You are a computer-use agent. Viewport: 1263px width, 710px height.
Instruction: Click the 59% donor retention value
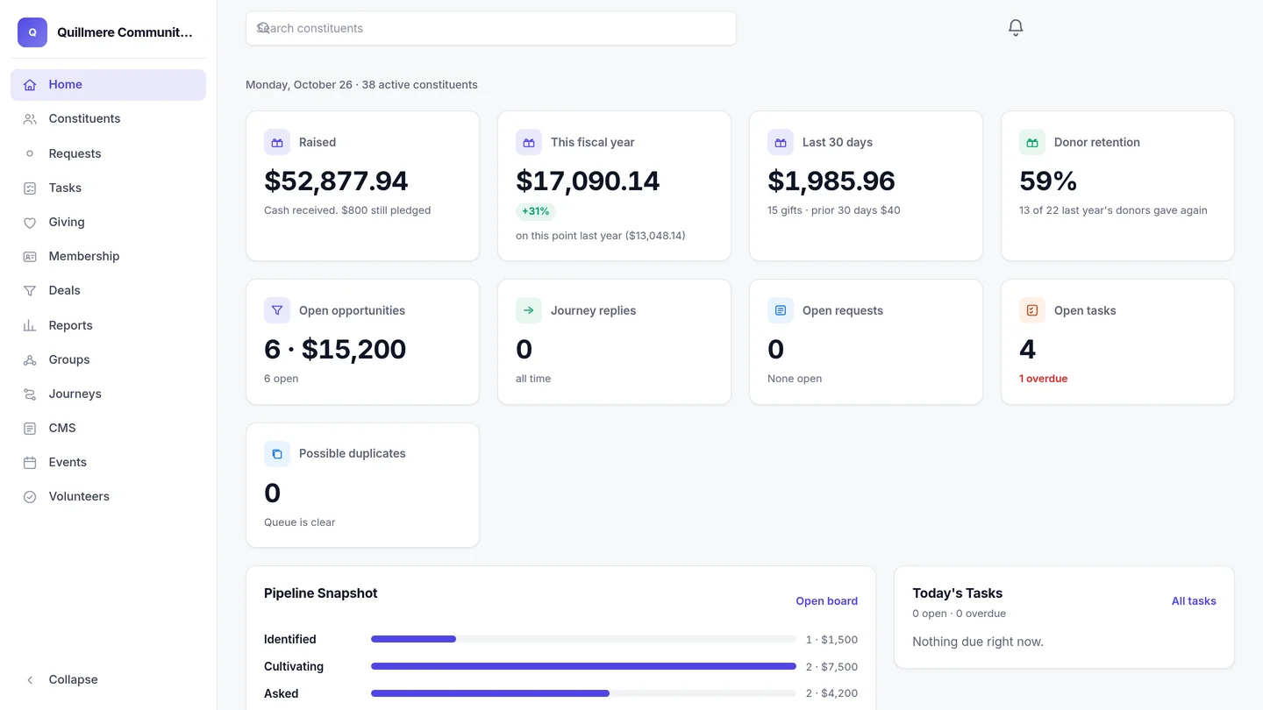click(1048, 181)
